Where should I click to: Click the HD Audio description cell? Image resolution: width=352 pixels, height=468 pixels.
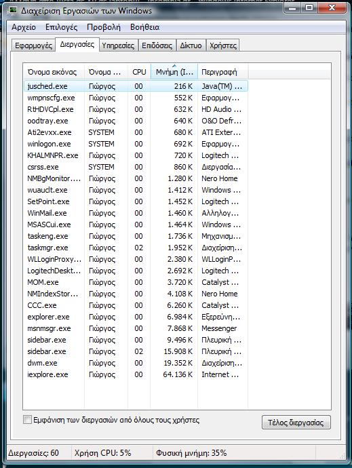point(221,109)
